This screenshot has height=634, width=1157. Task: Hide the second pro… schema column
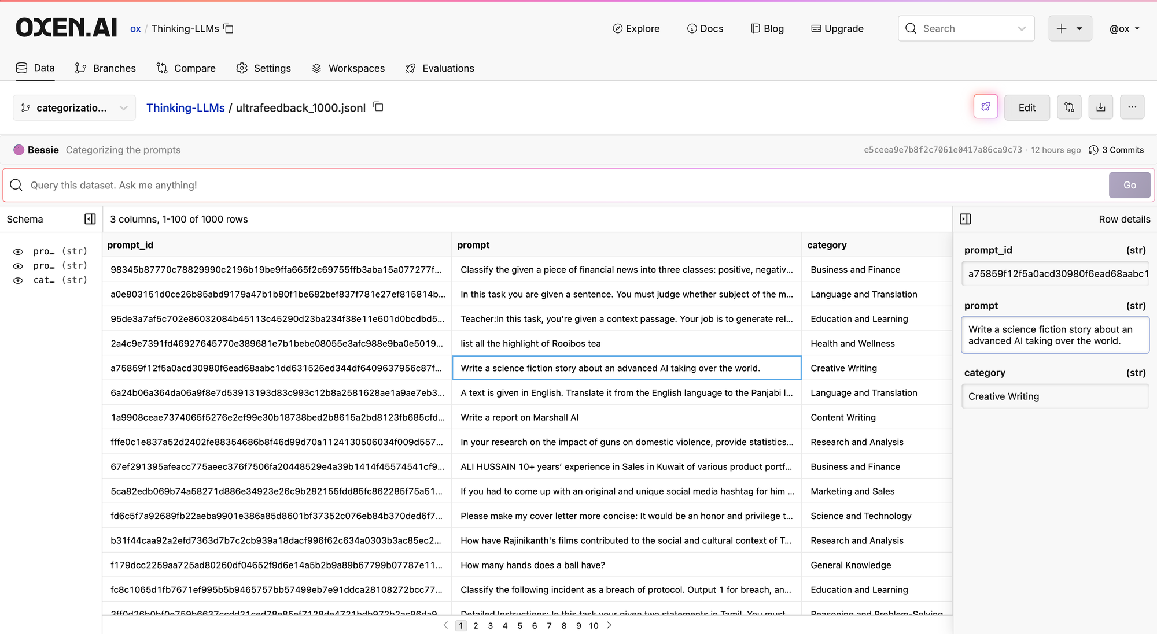pyautogui.click(x=18, y=266)
